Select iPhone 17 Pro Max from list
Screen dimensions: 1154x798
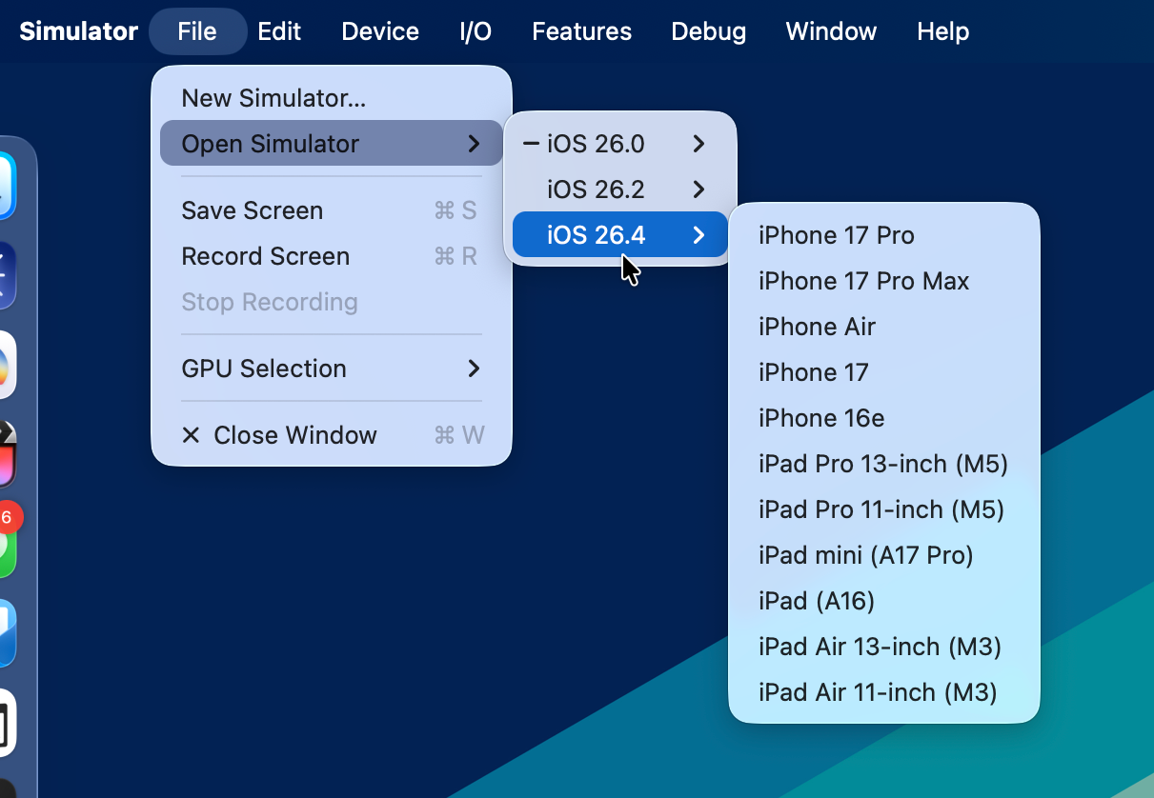tap(863, 281)
